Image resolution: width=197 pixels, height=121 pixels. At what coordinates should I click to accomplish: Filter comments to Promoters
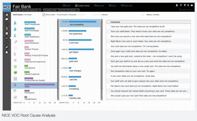coord(72,15)
